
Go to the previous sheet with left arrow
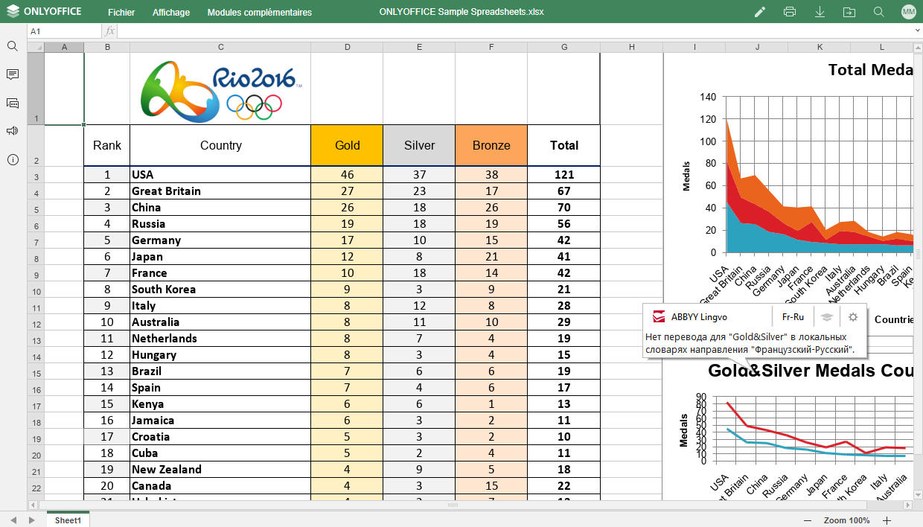13,520
